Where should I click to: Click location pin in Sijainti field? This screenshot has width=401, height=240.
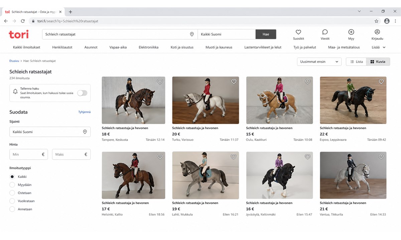tap(85, 132)
